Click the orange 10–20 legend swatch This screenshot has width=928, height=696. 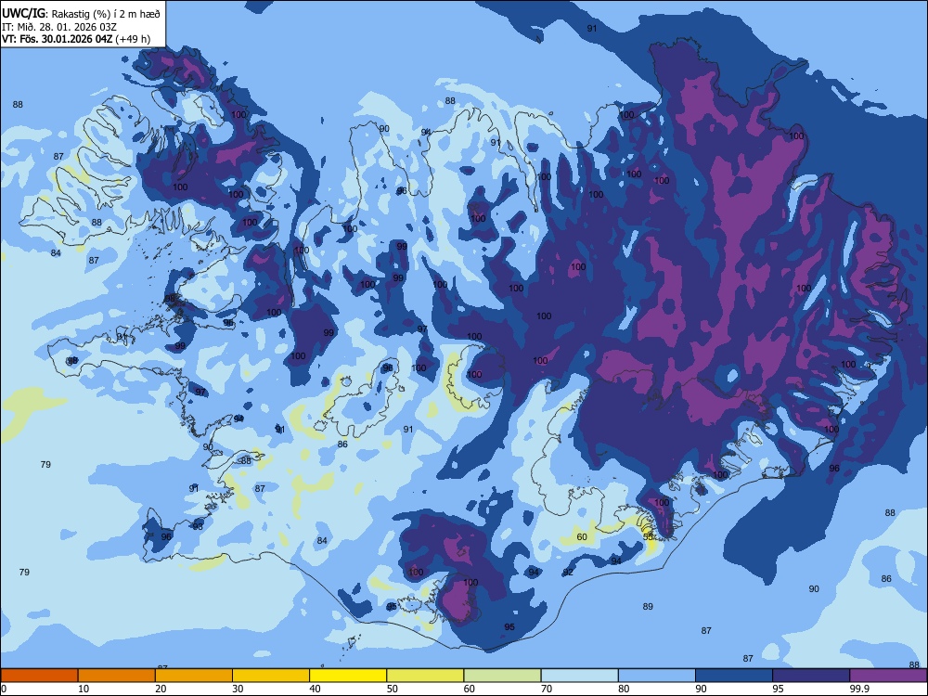pos(117,676)
